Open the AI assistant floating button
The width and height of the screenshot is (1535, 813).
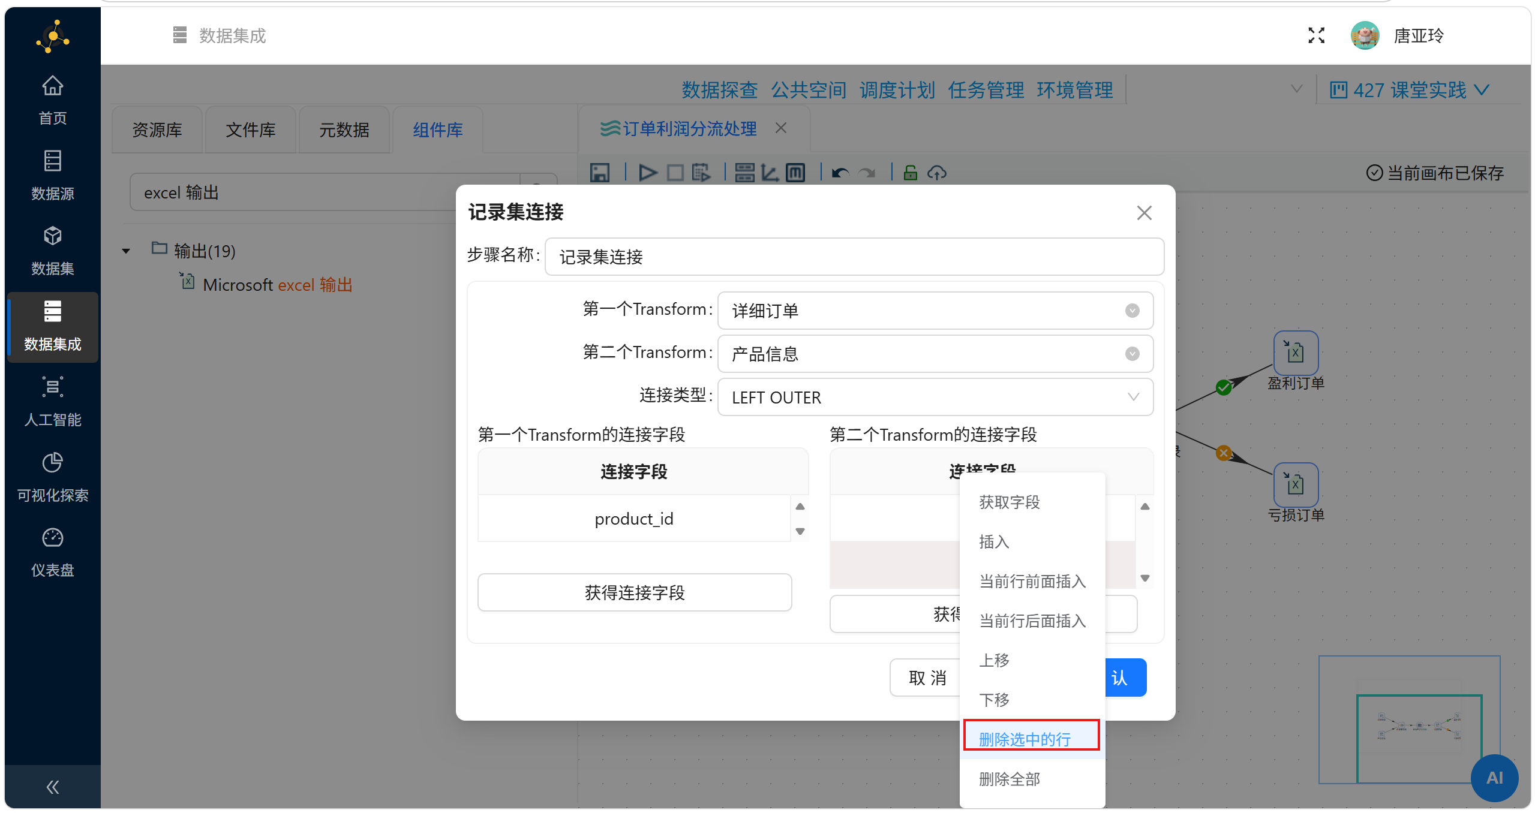click(x=1494, y=778)
